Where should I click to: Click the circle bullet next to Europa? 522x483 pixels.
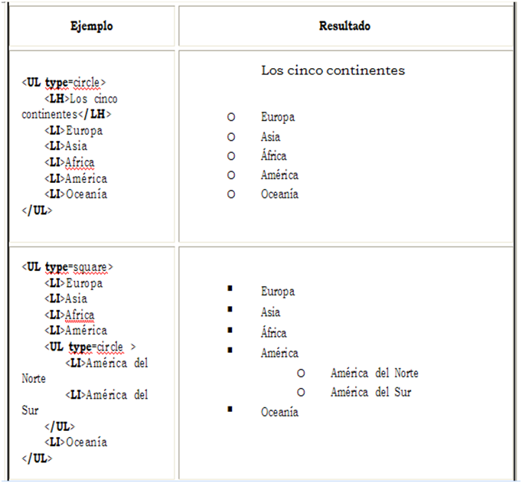(231, 117)
